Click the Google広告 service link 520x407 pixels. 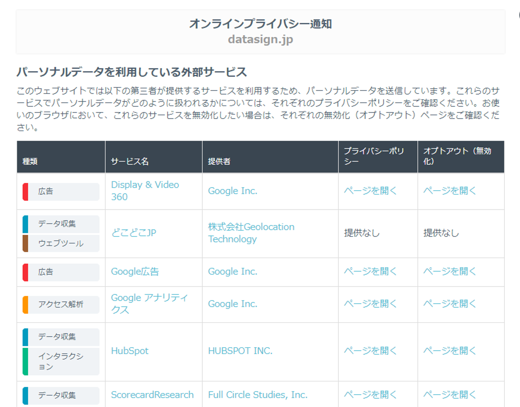click(x=135, y=271)
